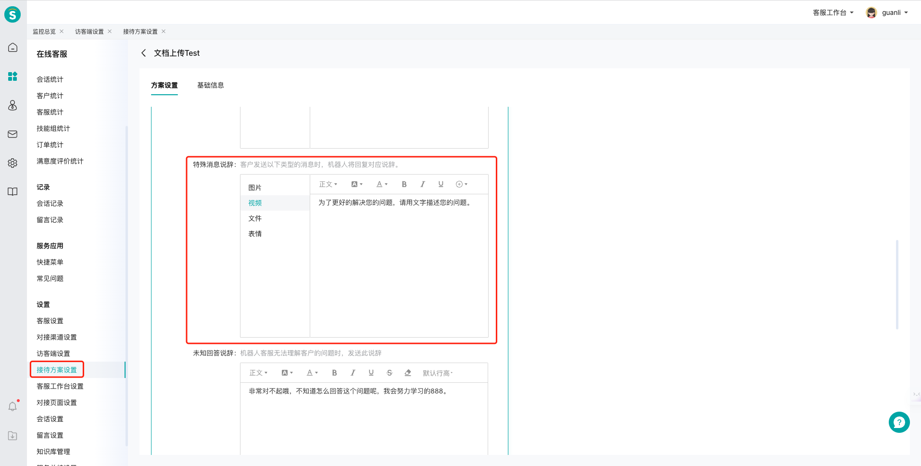Toggle underline in unknown answer editor
The image size is (921, 466).
coord(371,373)
